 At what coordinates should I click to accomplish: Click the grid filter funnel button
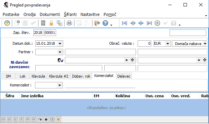click(58, 120)
